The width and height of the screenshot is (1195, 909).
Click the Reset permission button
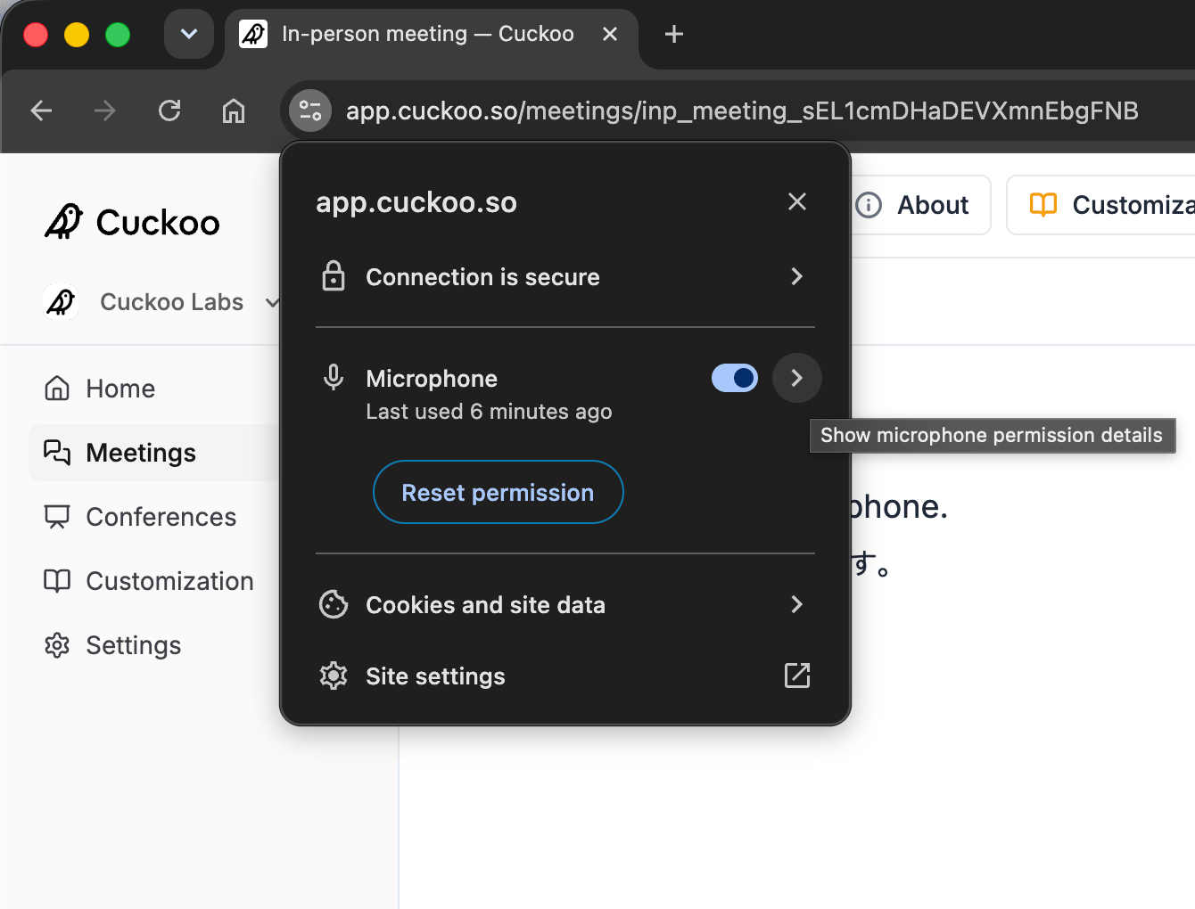click(x=498, y=492)
